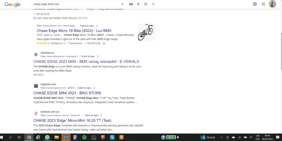Open Chase Edge Micro 18 Bike Lux BMX result
The height and width of the screenshot is (141, 282).
[74, 31]
